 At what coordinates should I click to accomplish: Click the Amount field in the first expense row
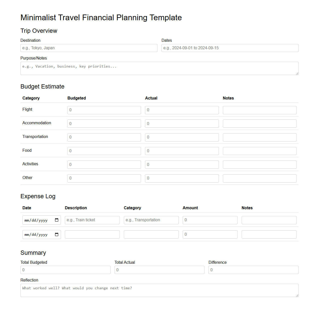pyautogui.click(x=210, y=220)
